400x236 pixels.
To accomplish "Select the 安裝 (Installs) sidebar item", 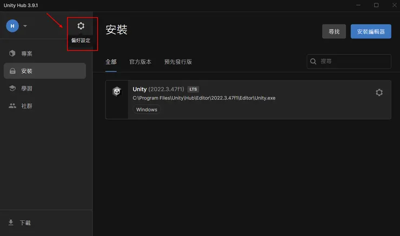I will [x=45, y=71].
